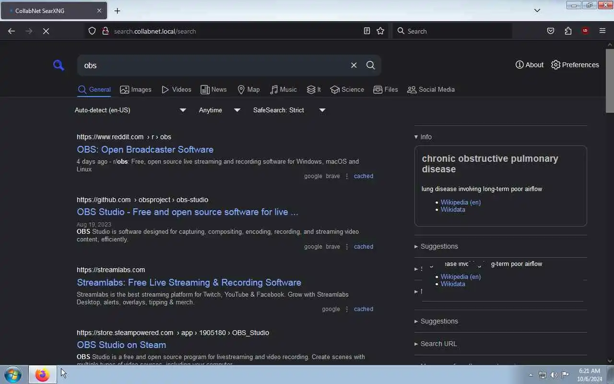Screen dimensions: 614x384
Task: Open a new browser tab
Action: (x=118, y=11)
